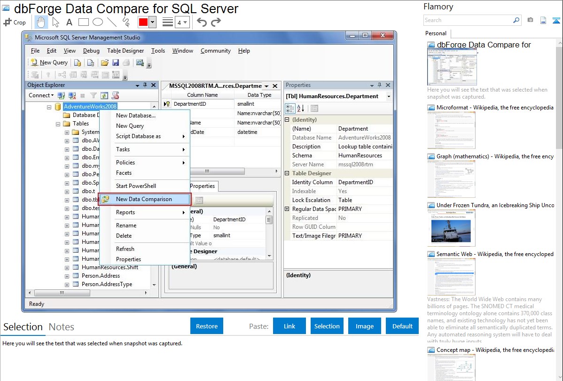Open the color picker dropdown arrow

point(153,22)
